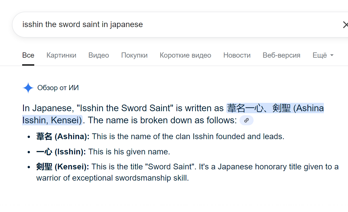Click the highlighted "Isshin, Kensei)" text
The image size is (348, 212).
(x=52, y=120)
